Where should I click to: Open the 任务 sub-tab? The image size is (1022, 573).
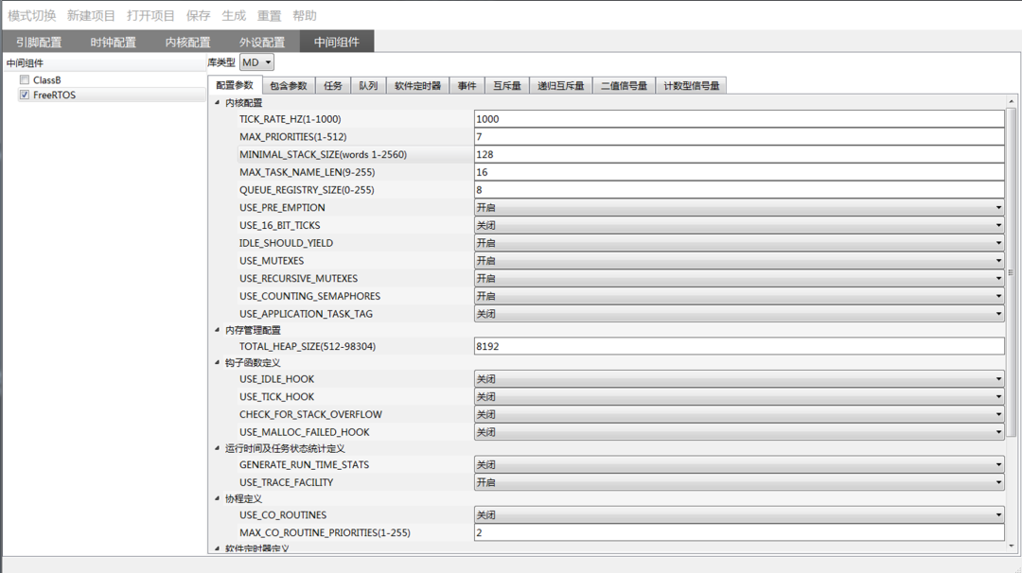333,86
